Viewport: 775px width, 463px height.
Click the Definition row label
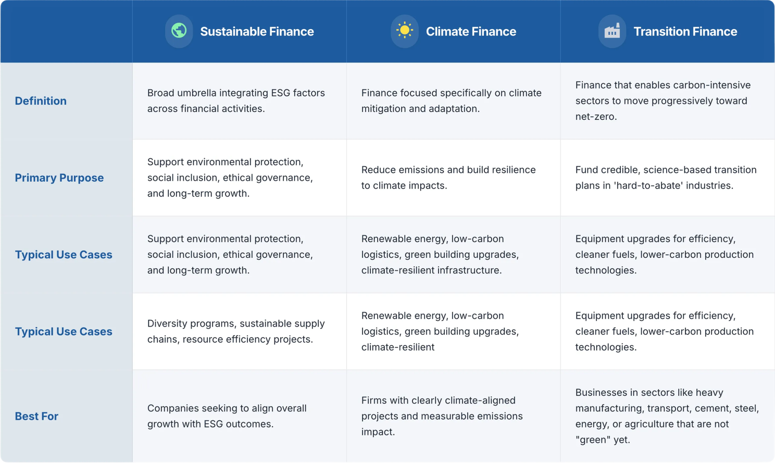coord(41,101)
